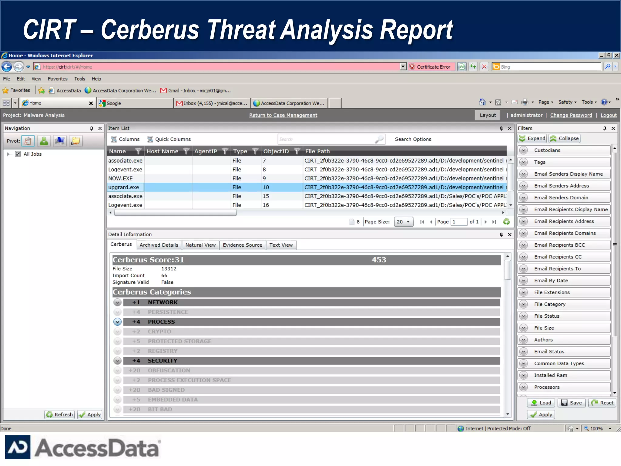This screenshot has height=466, width=621.
Task: Click the Navigation panel Refresh button
Action: click(59, 415)
